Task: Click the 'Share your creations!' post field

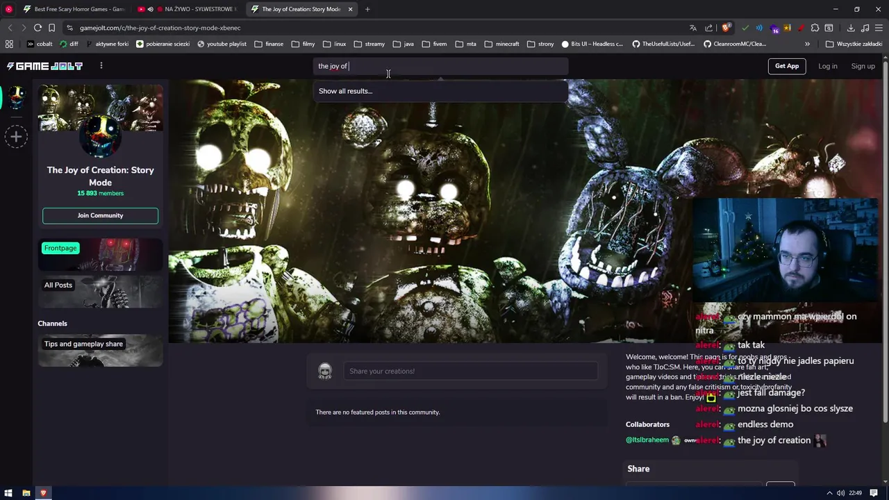Action: click(470, 371)
